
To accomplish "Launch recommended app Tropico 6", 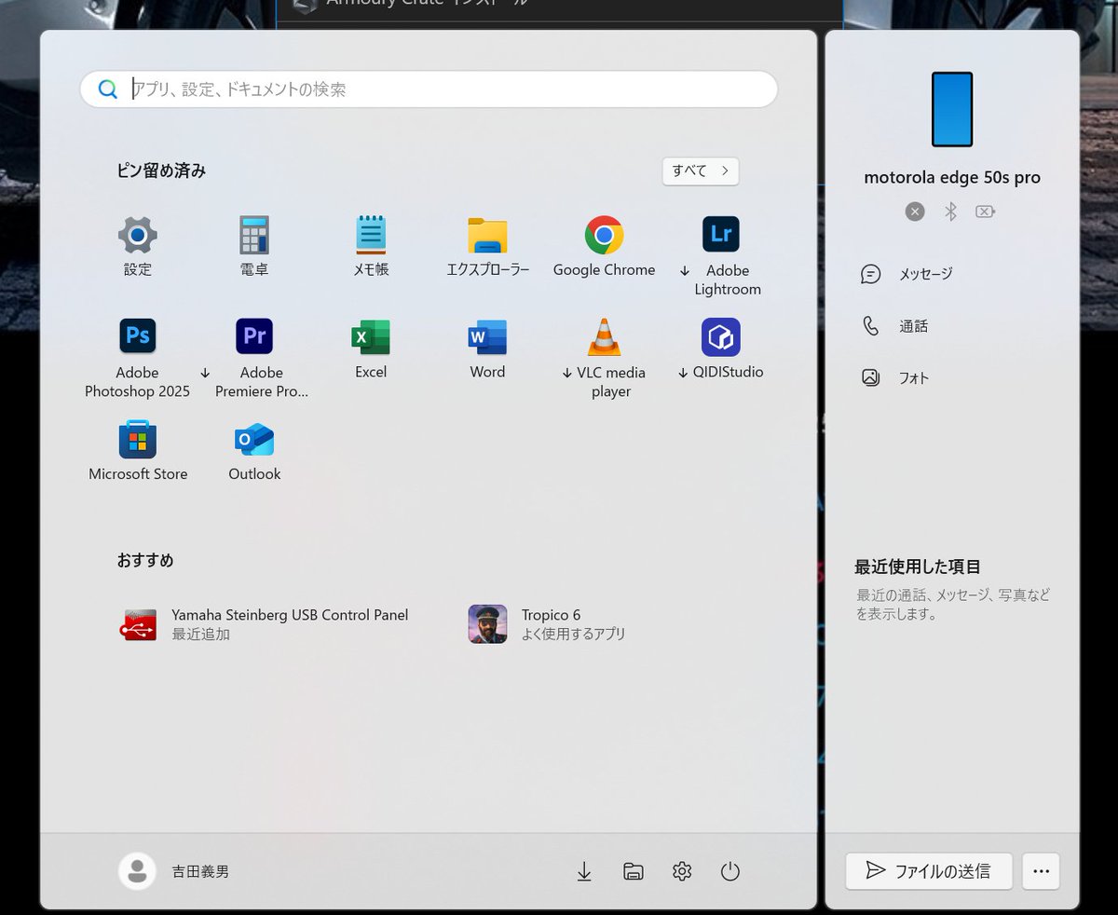I will 548,624.
